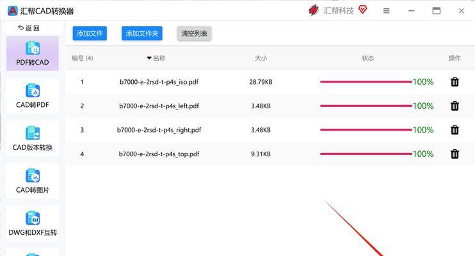The image size is (475, 256).
Task: Click the 9.31KB size value
Action: point(261,154)
